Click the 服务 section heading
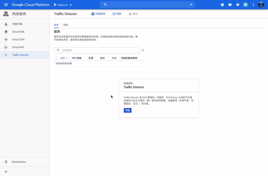 pos(57,32)
